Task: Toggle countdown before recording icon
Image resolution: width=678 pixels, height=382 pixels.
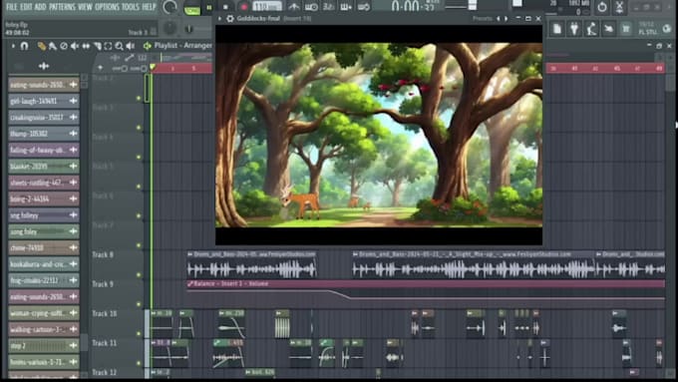Action: pos(329,7)
